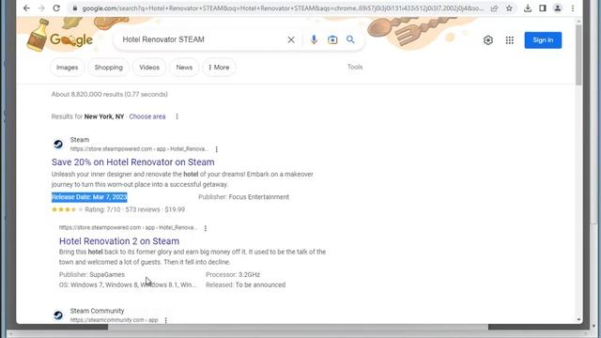Go back to the previous page

pos(26,8)
